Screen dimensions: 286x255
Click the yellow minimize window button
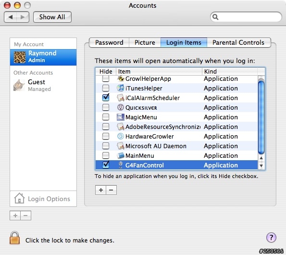pyautogui.click(x=17, y=5)
